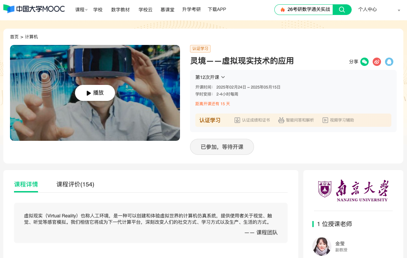Open the 课程 navigation dropdown
This screenshot has width=407, height=258.
coord(81,10)
